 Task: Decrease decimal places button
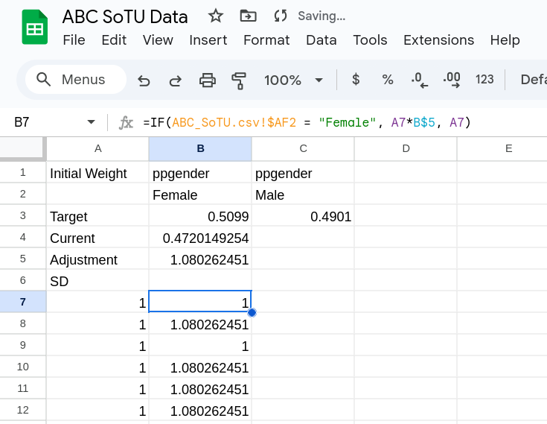pos(420,80)
